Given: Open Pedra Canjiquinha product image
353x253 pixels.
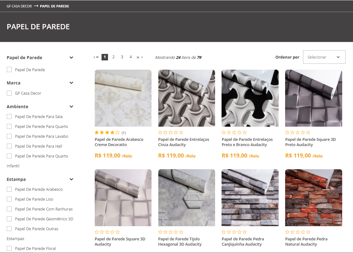Looking at the screenshot, I should pos(250,198).
